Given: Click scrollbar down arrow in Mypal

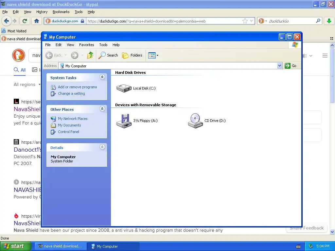Looking at the screenshot, I should (x=332, y=232).
